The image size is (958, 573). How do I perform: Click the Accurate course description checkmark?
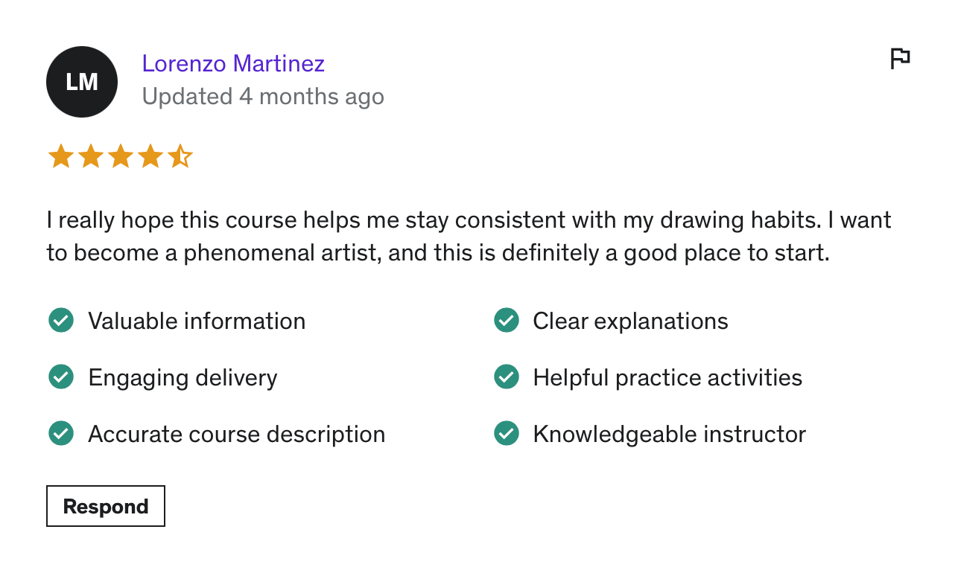pyautogui.click(x=61, y=434)
